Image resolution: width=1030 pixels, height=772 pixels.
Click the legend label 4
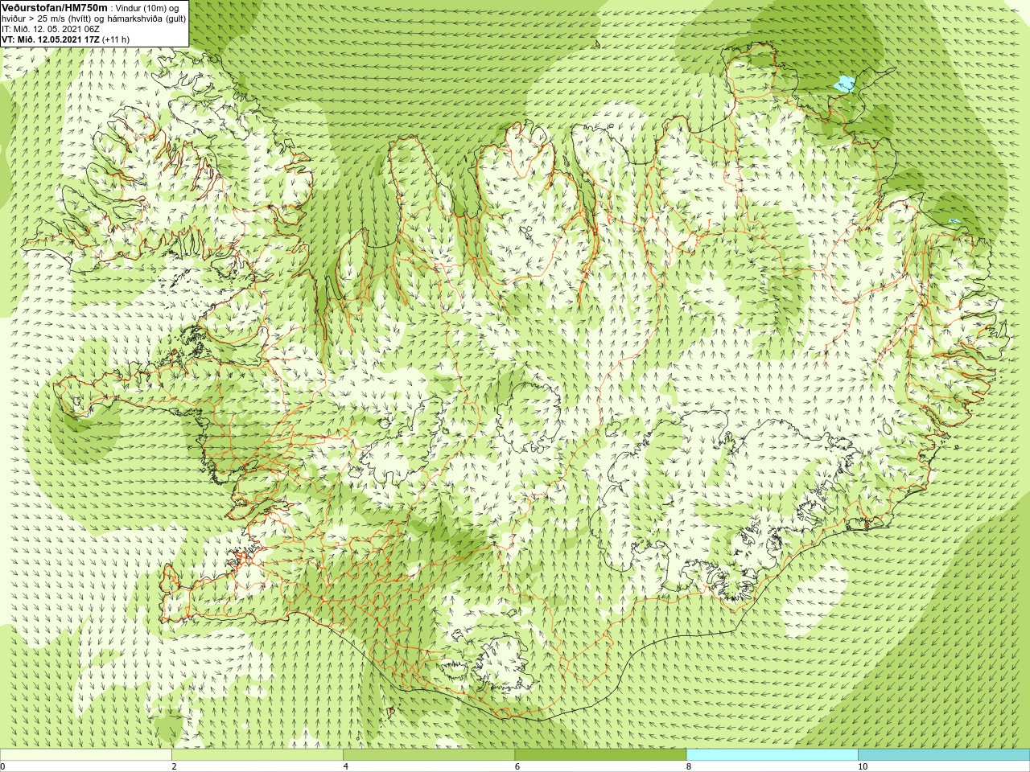point(345,766)
